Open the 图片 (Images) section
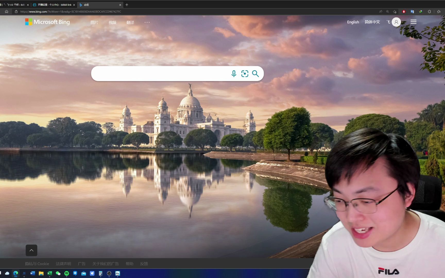 [94, 22]
